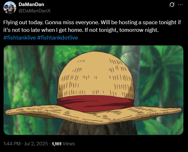Click the DaManDan profile avatar
The width and height of the screenshot is (188, 152).
pyautogui.click(x=10, y=8)
